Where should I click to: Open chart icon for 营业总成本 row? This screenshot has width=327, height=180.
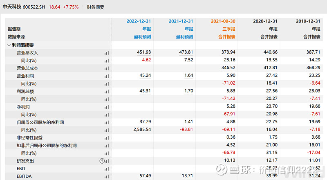tap(107, 68)
